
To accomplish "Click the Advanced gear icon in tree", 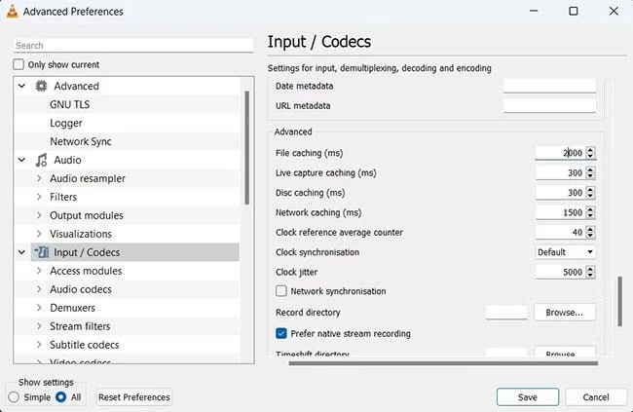I will 41,86.
